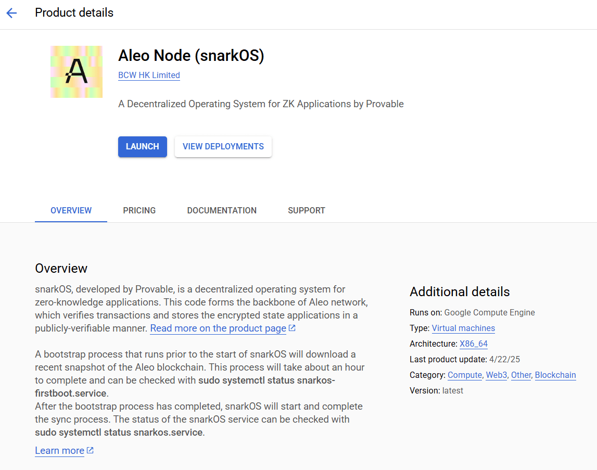This screenshot has height=470, width=597.
Task: Click the X86_64 architecture link
Action: [x=474, y=344]
